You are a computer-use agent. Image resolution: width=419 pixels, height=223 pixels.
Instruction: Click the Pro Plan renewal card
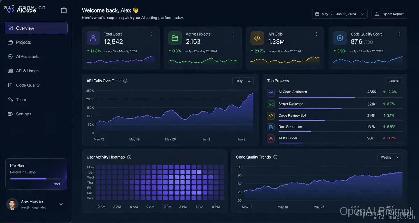[36, 174]
